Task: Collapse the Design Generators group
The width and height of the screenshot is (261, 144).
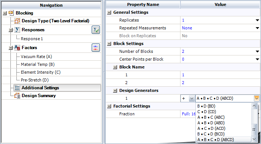Action: 115,91
